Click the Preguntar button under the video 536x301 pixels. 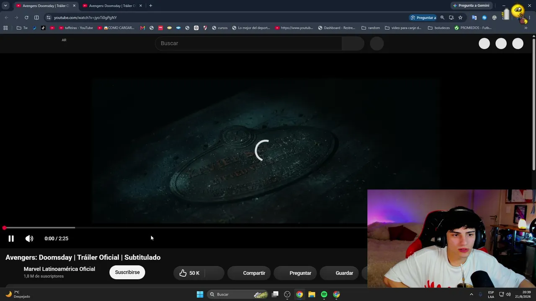click(x=295, y=273)
